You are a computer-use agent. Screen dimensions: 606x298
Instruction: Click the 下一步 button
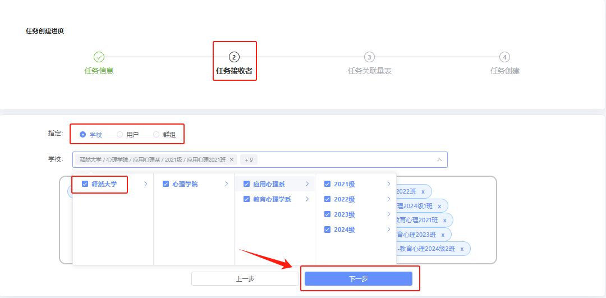click(358, 279)
